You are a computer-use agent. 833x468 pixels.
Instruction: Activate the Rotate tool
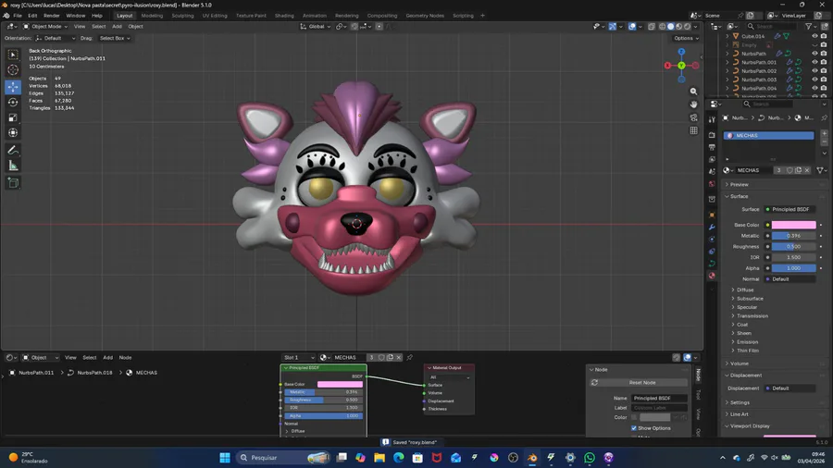tap(13, 102)
